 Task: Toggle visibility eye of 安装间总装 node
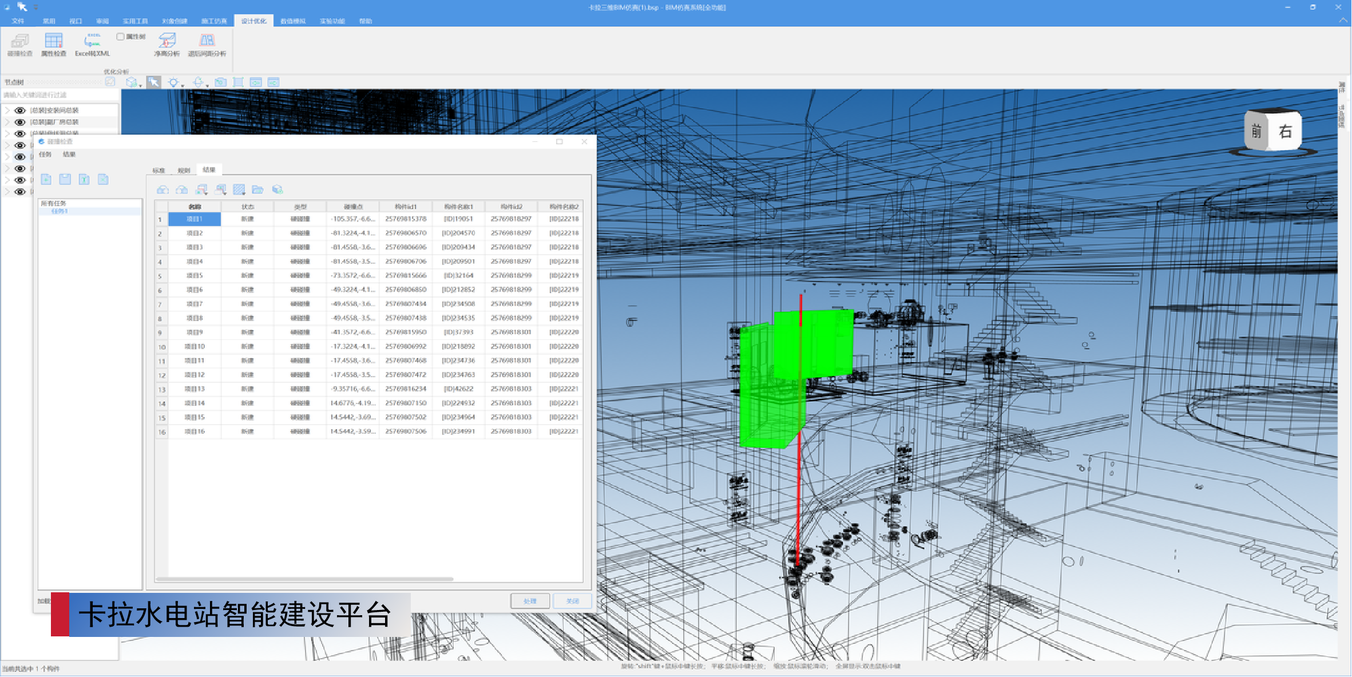click(x=20, y=110)
